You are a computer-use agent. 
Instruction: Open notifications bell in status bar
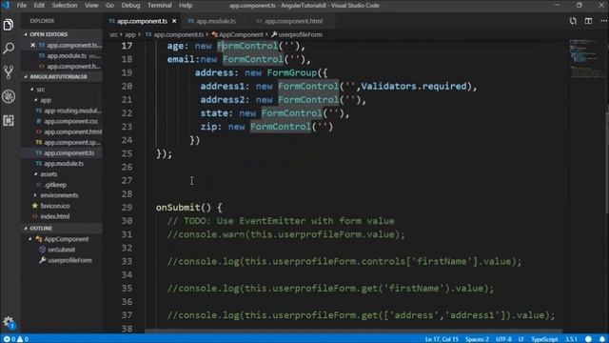(601, 339)
